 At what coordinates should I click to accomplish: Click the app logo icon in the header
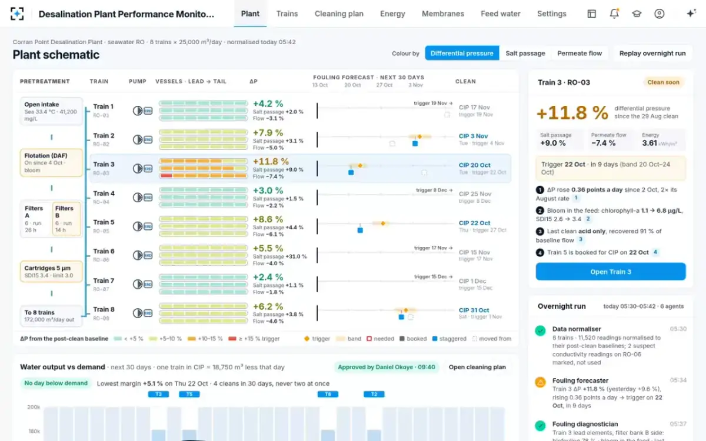[18, 14]
